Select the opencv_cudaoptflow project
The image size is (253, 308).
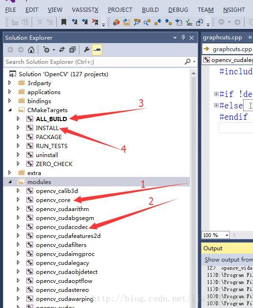(64, 281)
